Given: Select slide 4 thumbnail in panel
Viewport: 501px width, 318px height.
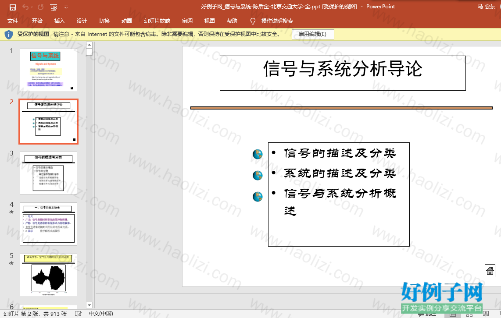Looking at the screenshot, I should (48, 224).
